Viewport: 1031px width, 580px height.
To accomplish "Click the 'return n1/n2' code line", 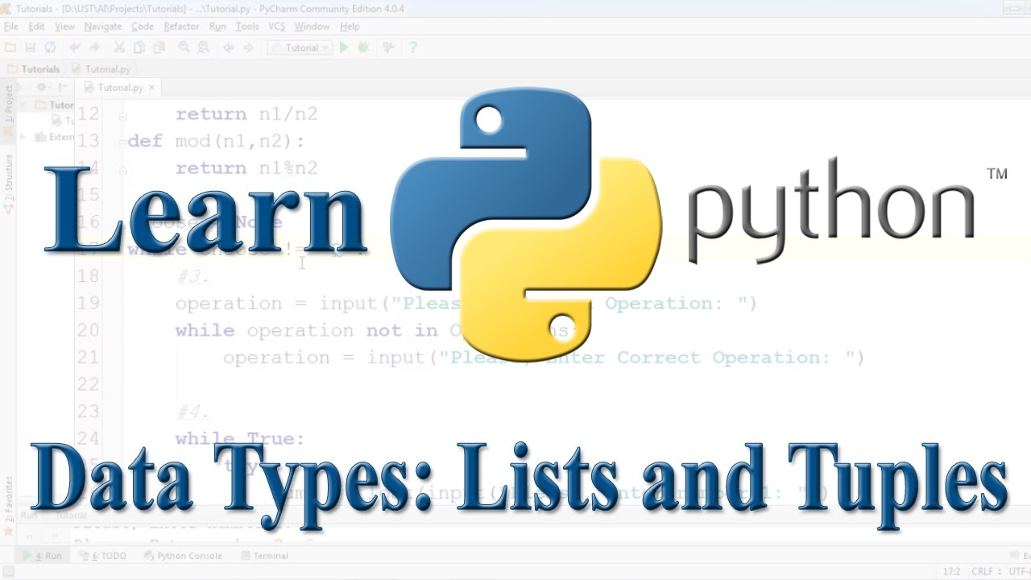I will (246, 114).
